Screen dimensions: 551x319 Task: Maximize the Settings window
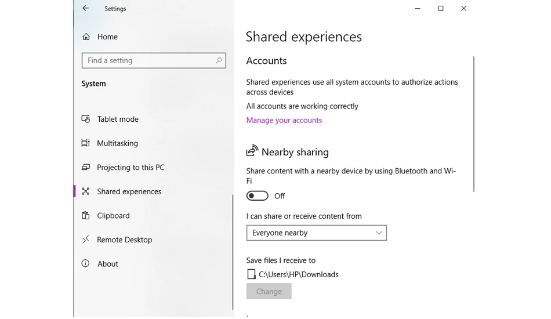[x=440, y=9]
